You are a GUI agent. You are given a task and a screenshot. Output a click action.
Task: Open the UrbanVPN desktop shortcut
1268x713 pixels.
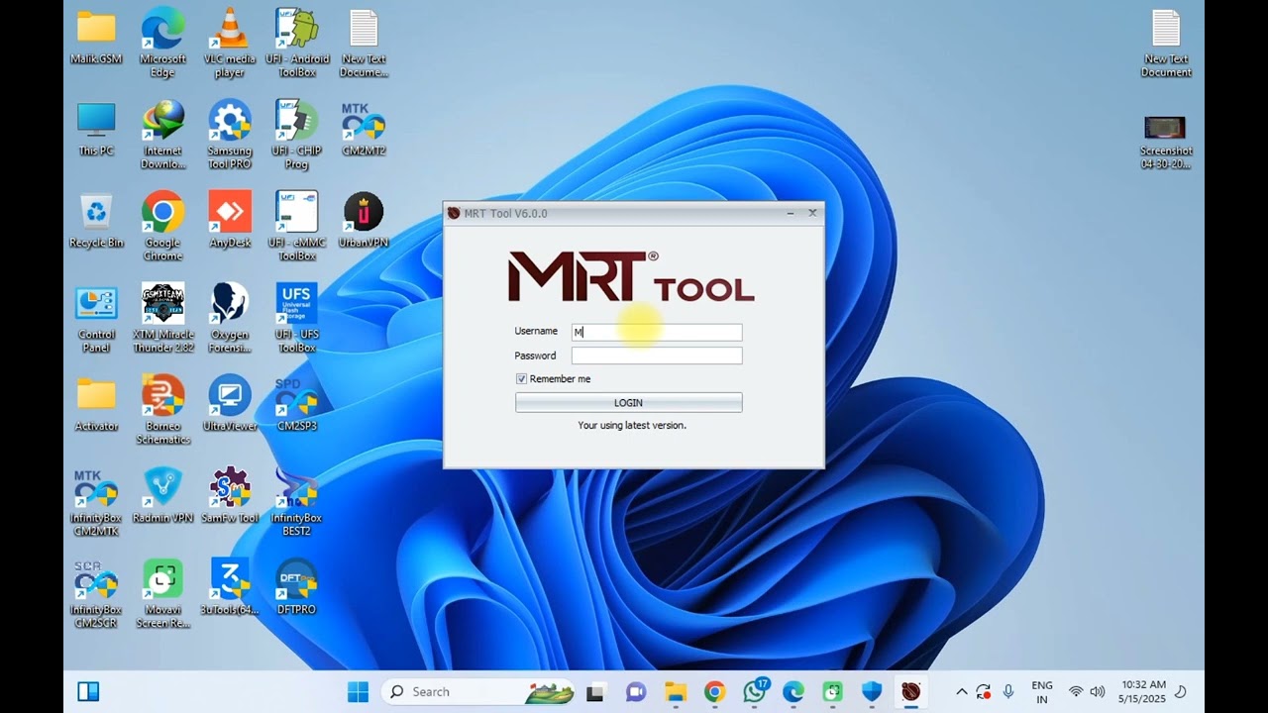tap(364, 221)
